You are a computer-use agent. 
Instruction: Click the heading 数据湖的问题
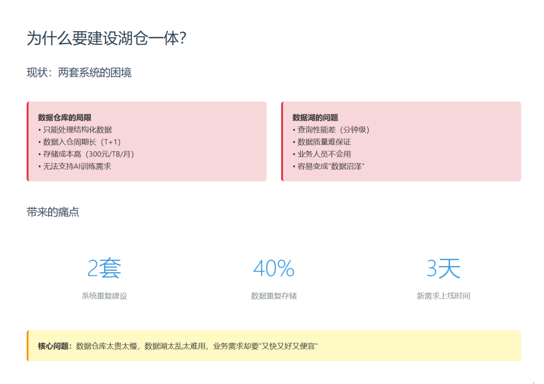pyautogui.click(x=315, y=117)
